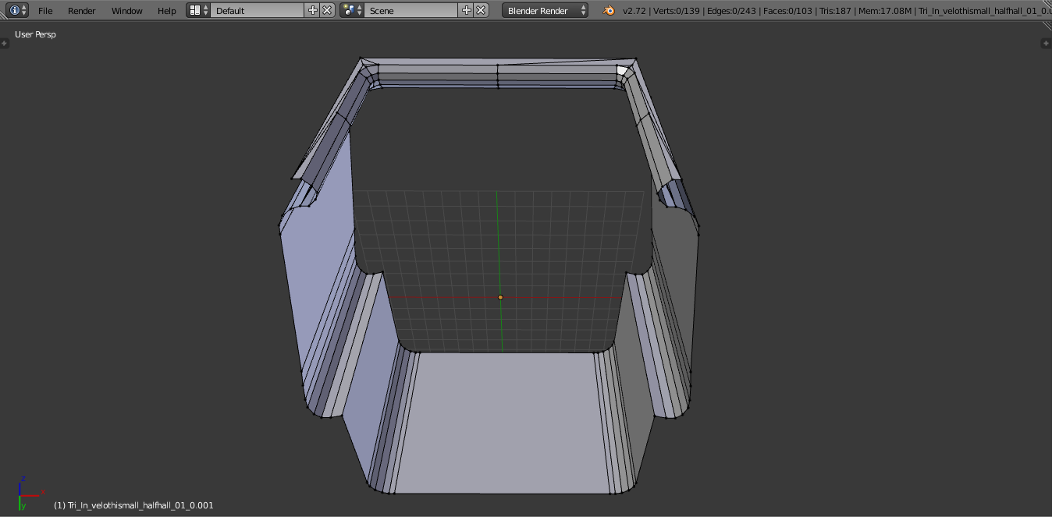Screen dimensions: 1052x517
Task: Open the Blender Render engine dropdown
Action: 545,10
